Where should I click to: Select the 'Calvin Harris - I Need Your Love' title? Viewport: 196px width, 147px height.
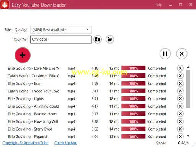(x=33, y=91)
